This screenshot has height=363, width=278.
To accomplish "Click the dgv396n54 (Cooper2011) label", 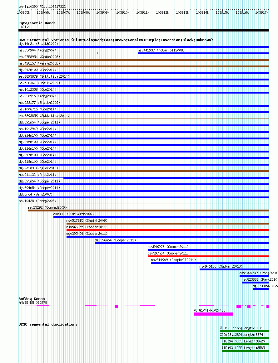I will tap(116, 240).
